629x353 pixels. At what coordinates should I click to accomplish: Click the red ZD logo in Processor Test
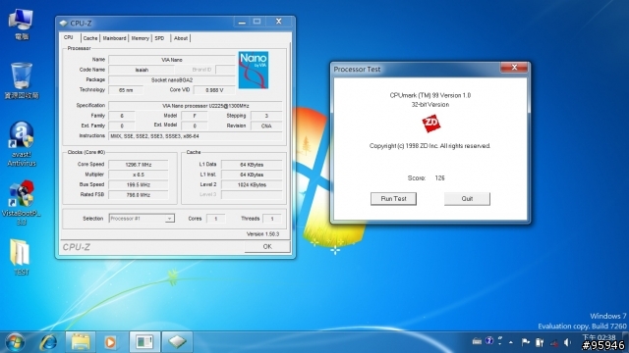pyautogui.click(x=430, y=124)
